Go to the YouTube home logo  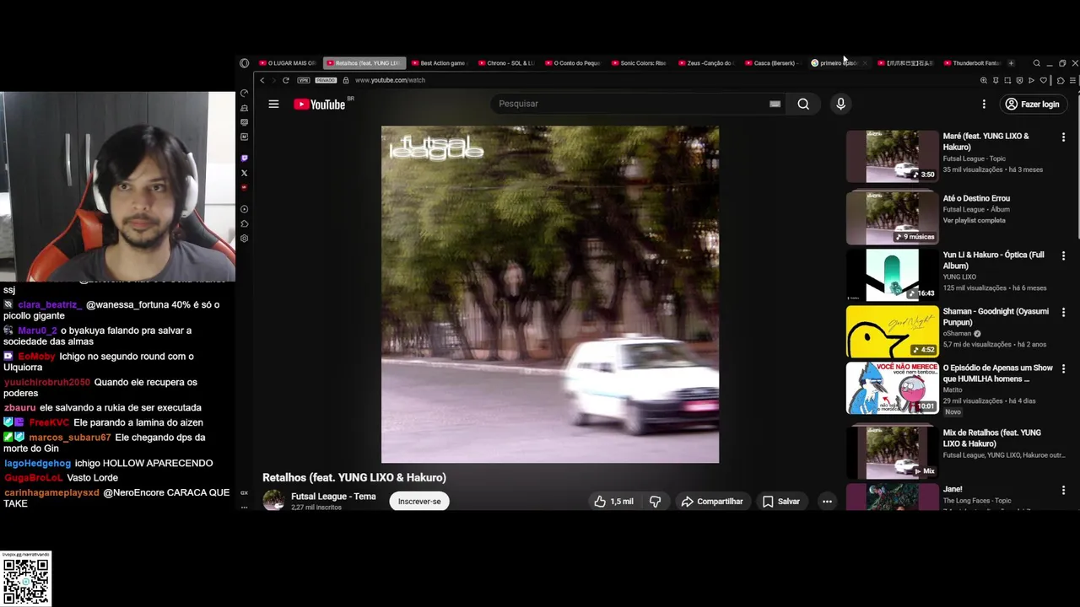[320, 104]
